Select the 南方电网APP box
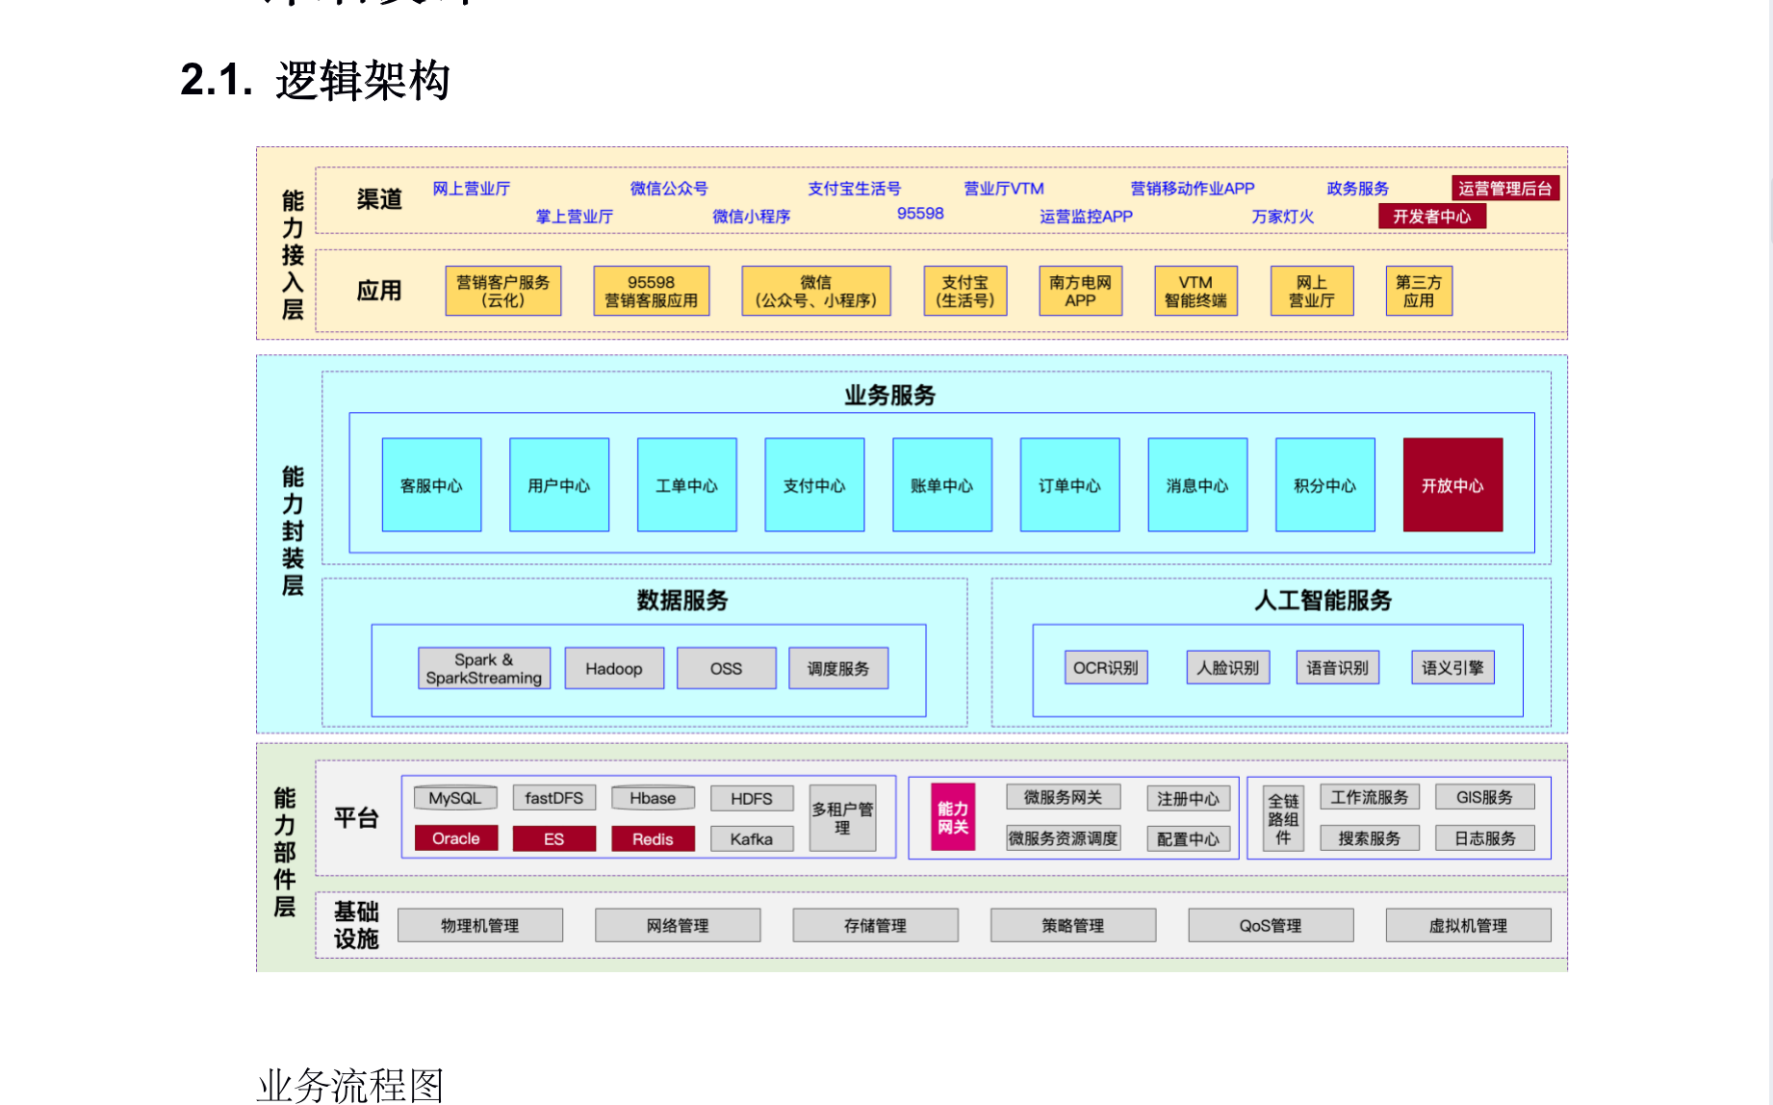1773x1105 pixels. point(1081,291)
